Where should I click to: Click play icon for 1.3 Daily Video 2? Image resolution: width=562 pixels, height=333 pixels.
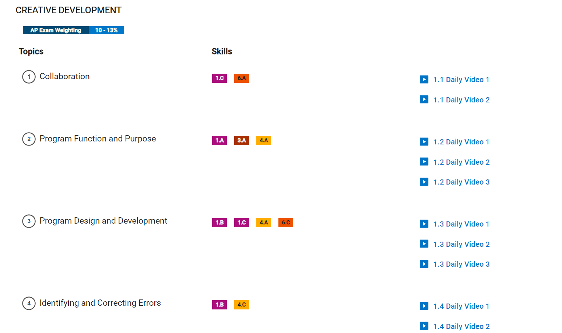click(424, 244)
